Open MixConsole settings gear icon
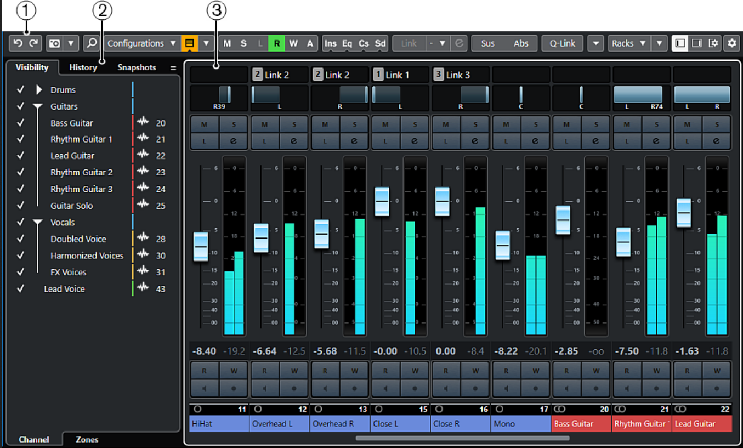 pyautogui.click(x=731, y=43)
